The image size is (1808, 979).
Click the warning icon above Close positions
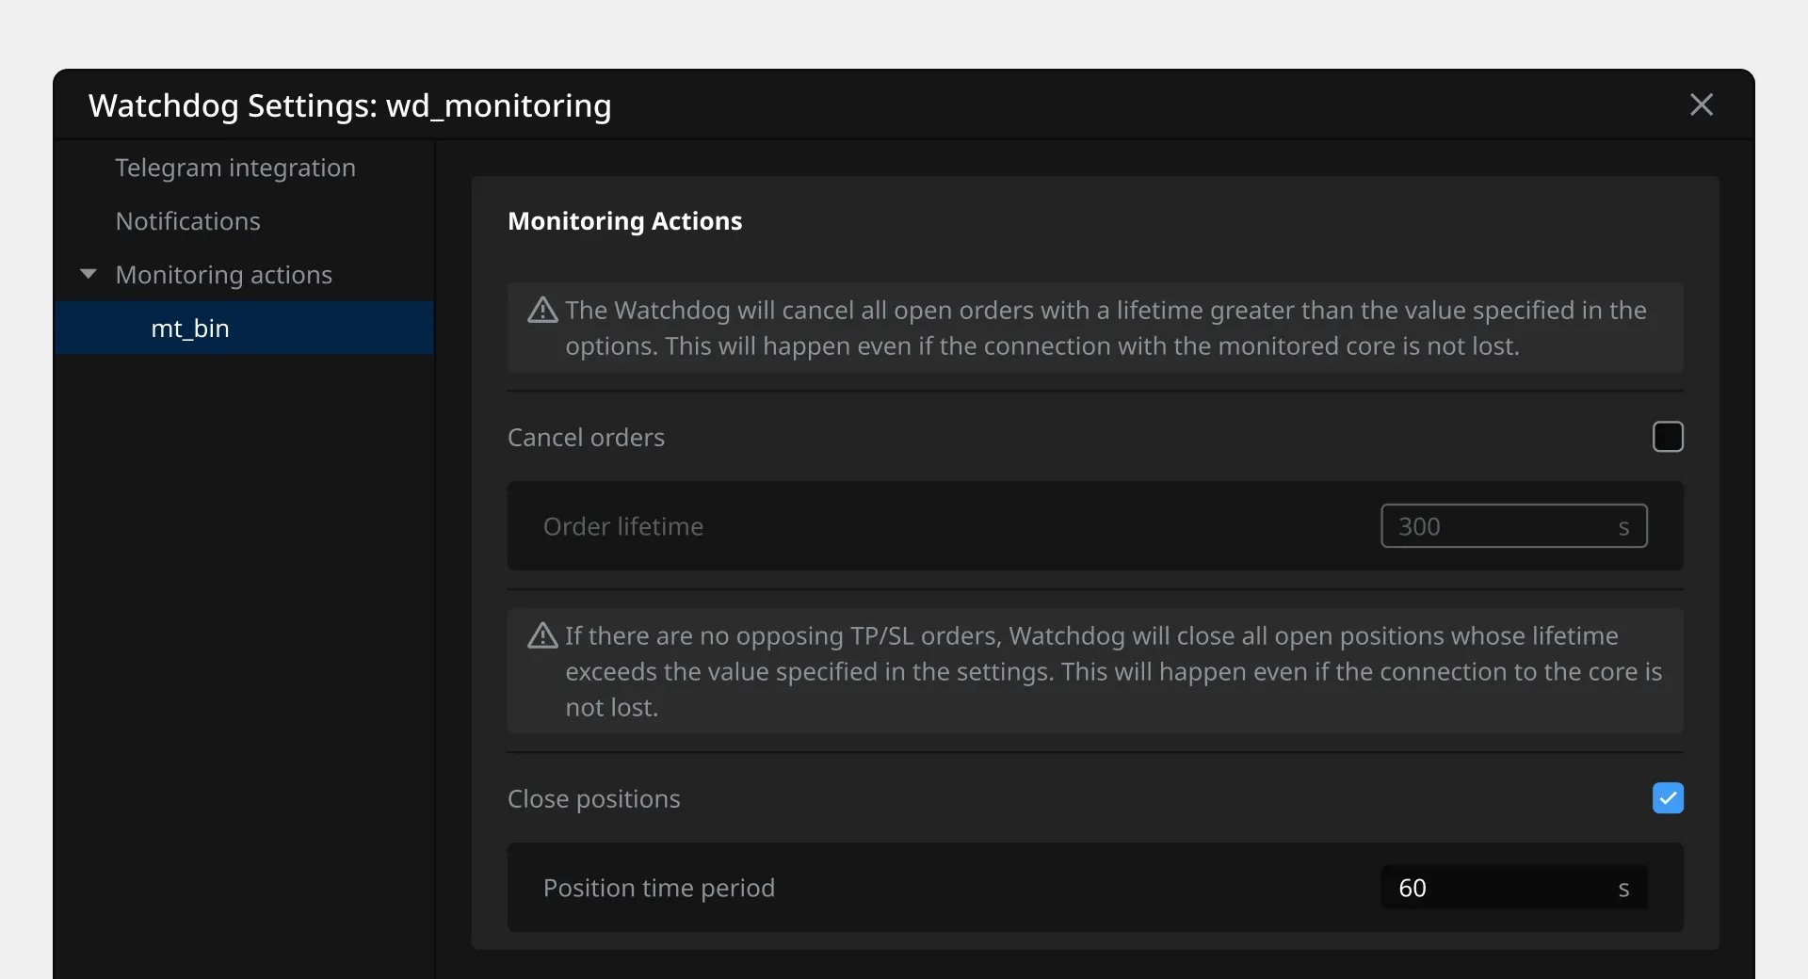(542, 635)
